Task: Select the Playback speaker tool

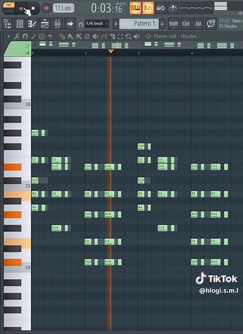Action: tap(137, 37)
